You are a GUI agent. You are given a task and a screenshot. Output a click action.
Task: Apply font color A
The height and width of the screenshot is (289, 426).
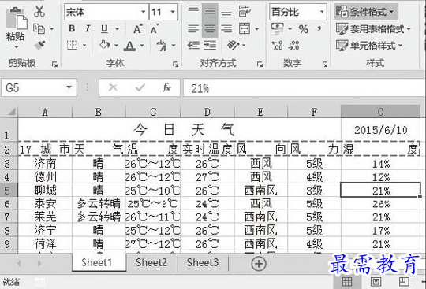[130, 46]
